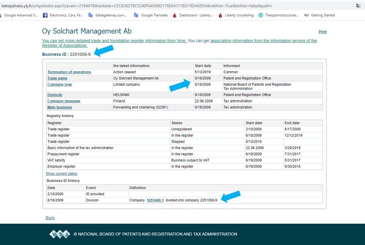Open the Virre trade register information link

(x=114, y=41)
